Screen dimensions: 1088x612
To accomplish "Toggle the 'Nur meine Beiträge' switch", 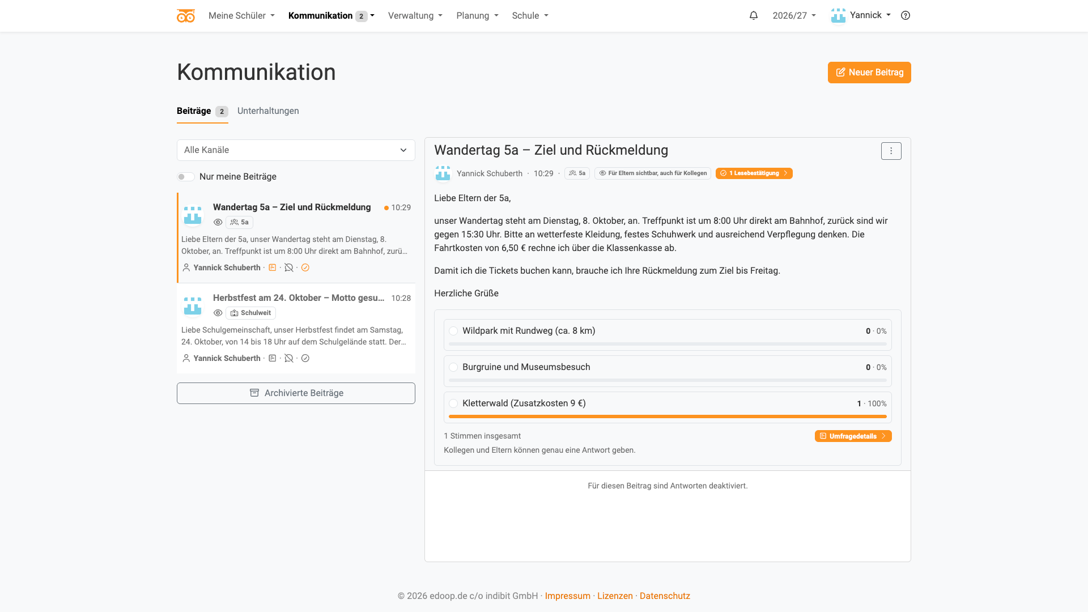I will click(186, 177).
